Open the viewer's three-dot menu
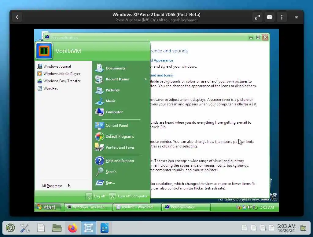Screen dimensions: 313x237 (x=282, y=17)
